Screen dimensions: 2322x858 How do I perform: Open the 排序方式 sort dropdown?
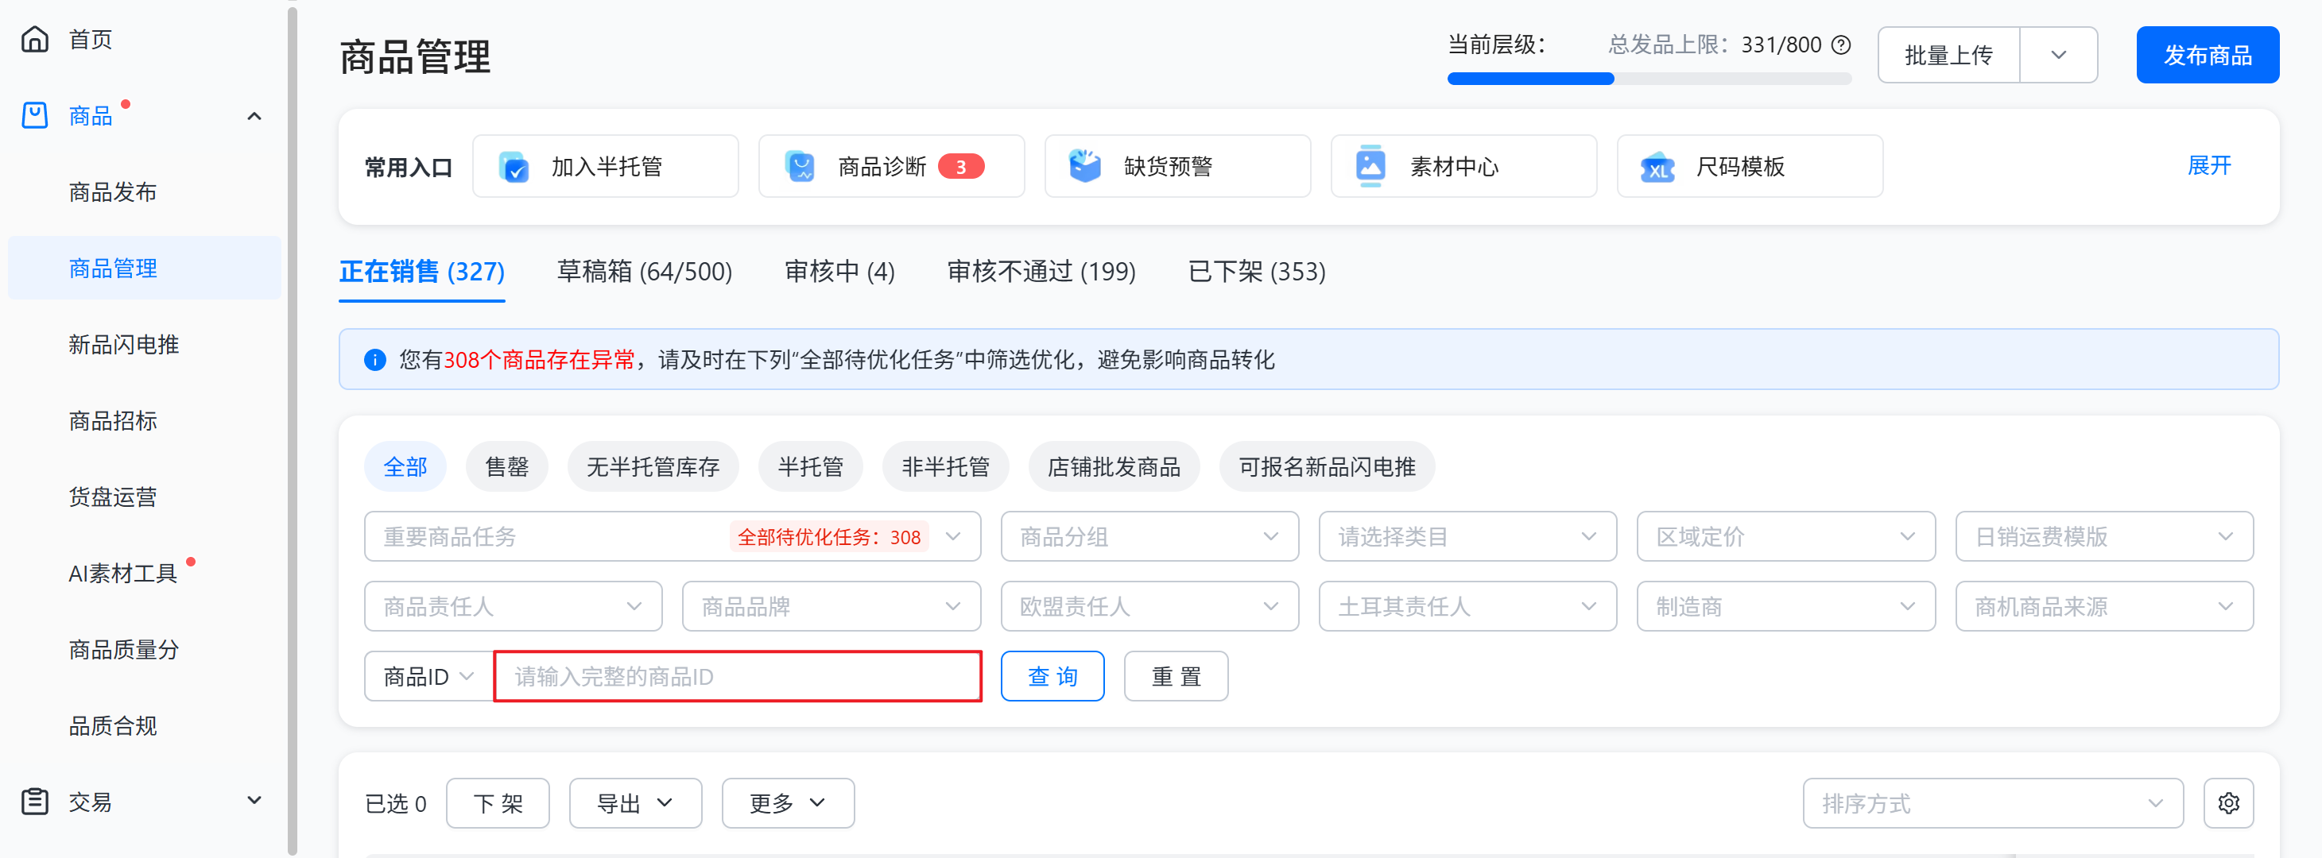1991,803
